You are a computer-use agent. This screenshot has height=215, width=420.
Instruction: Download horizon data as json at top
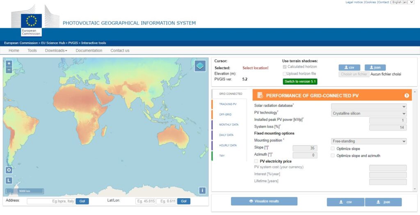coord(375,68)
